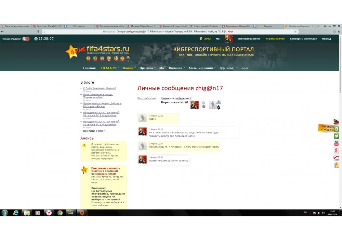This screenshot has height=240, width=342.
Task: Click перейти в блог link
Action: tap(94, 131)
